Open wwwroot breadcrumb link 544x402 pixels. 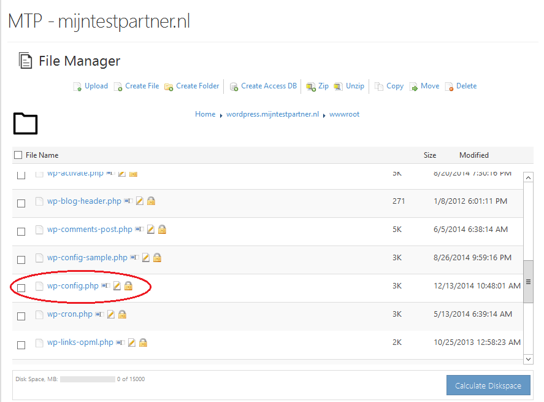click(x=344, y=114)
